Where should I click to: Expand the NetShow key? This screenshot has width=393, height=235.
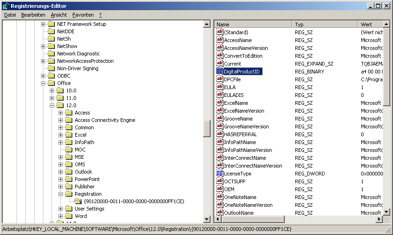coord(43,46)
